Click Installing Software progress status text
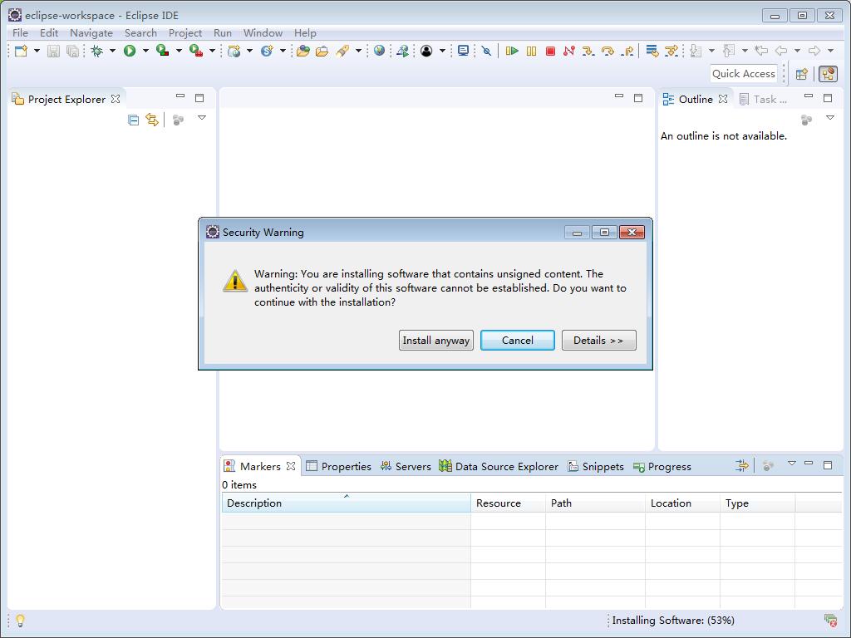The height and width of the screenshot is (638, 851). point(673,620)
